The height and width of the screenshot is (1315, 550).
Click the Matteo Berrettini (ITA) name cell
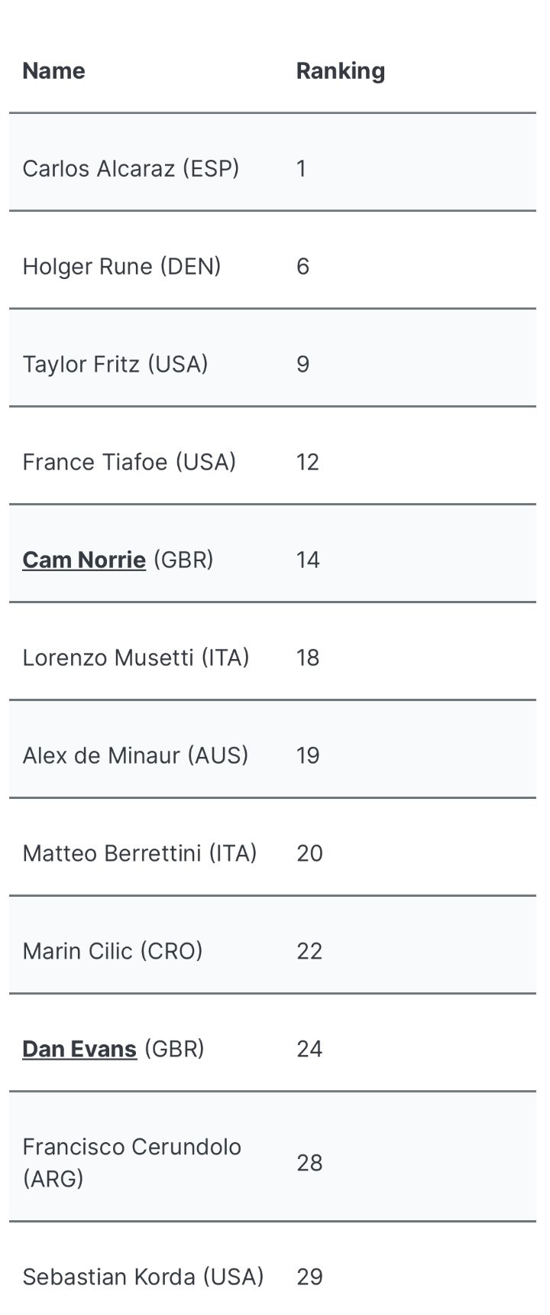[140, 853]
